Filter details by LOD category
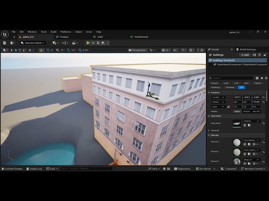The width and height of the screenshot is (269, 201). tap(236, 83)
